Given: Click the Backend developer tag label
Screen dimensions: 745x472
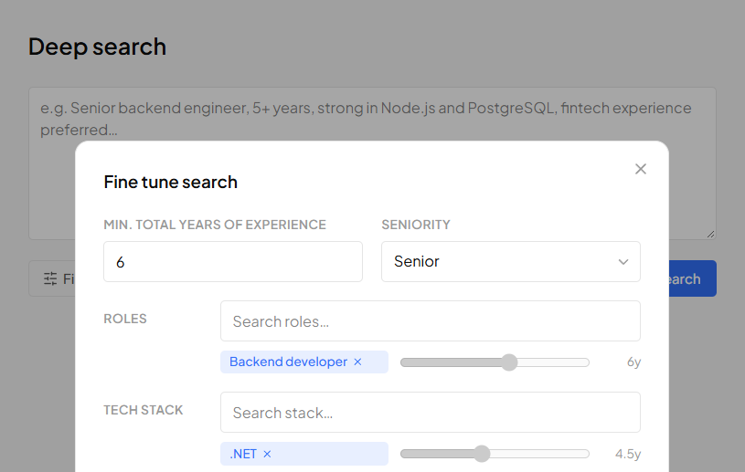Looking at the screenshot, I should [x=288, y=362].
